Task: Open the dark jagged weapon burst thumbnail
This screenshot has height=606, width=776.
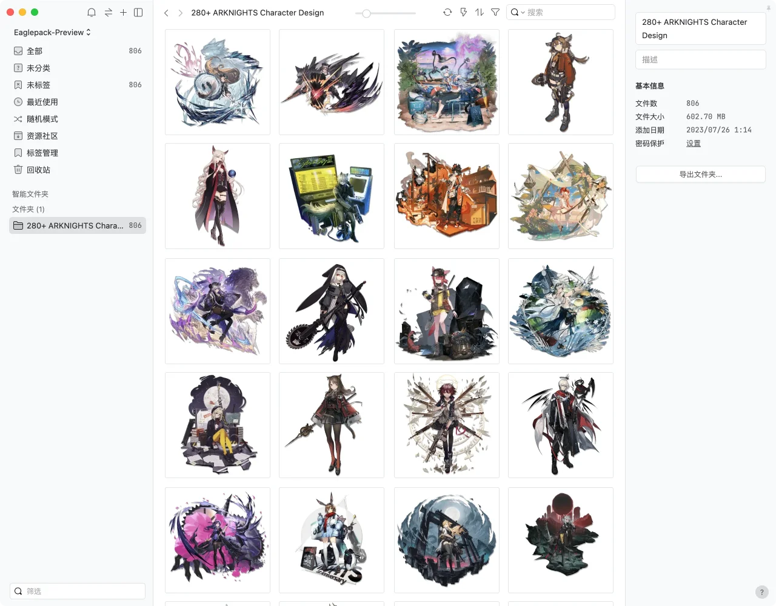Action: coord(332,82)
